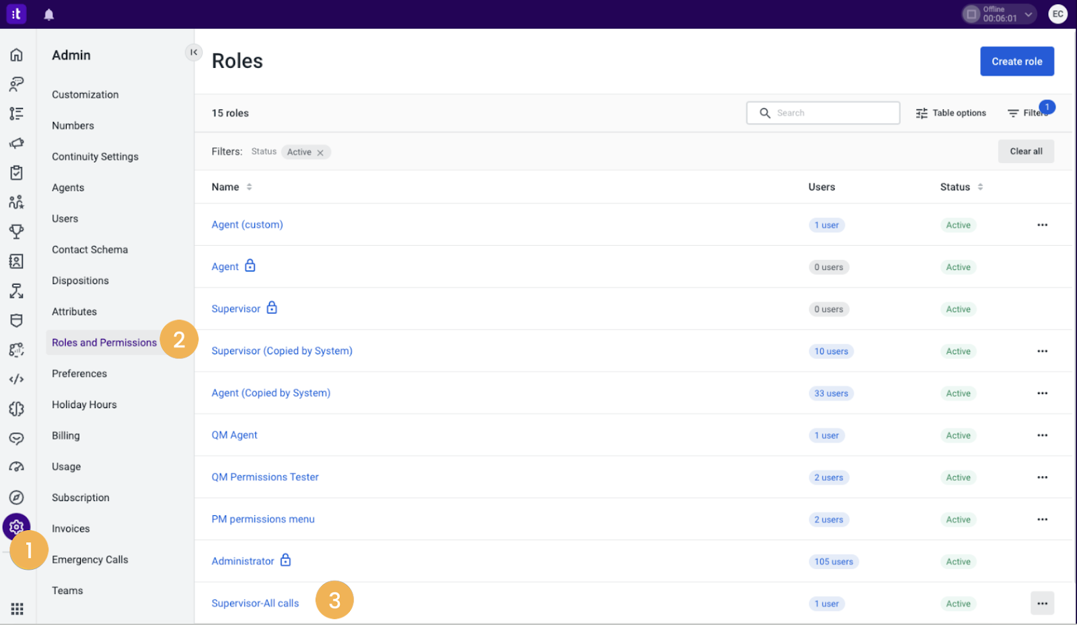The height and width of the screenshot is (625, 1077).
Task: Click the home icon in the sidebar
Action: coord(17,55)
